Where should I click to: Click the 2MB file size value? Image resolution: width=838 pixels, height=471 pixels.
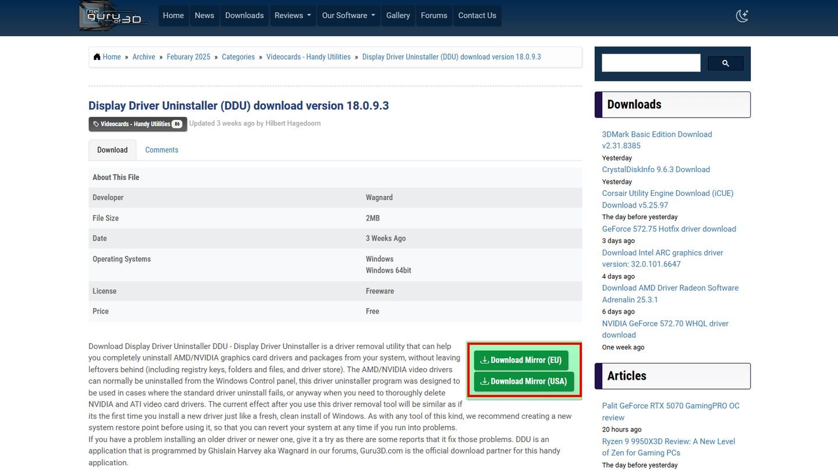pos(372,218)
